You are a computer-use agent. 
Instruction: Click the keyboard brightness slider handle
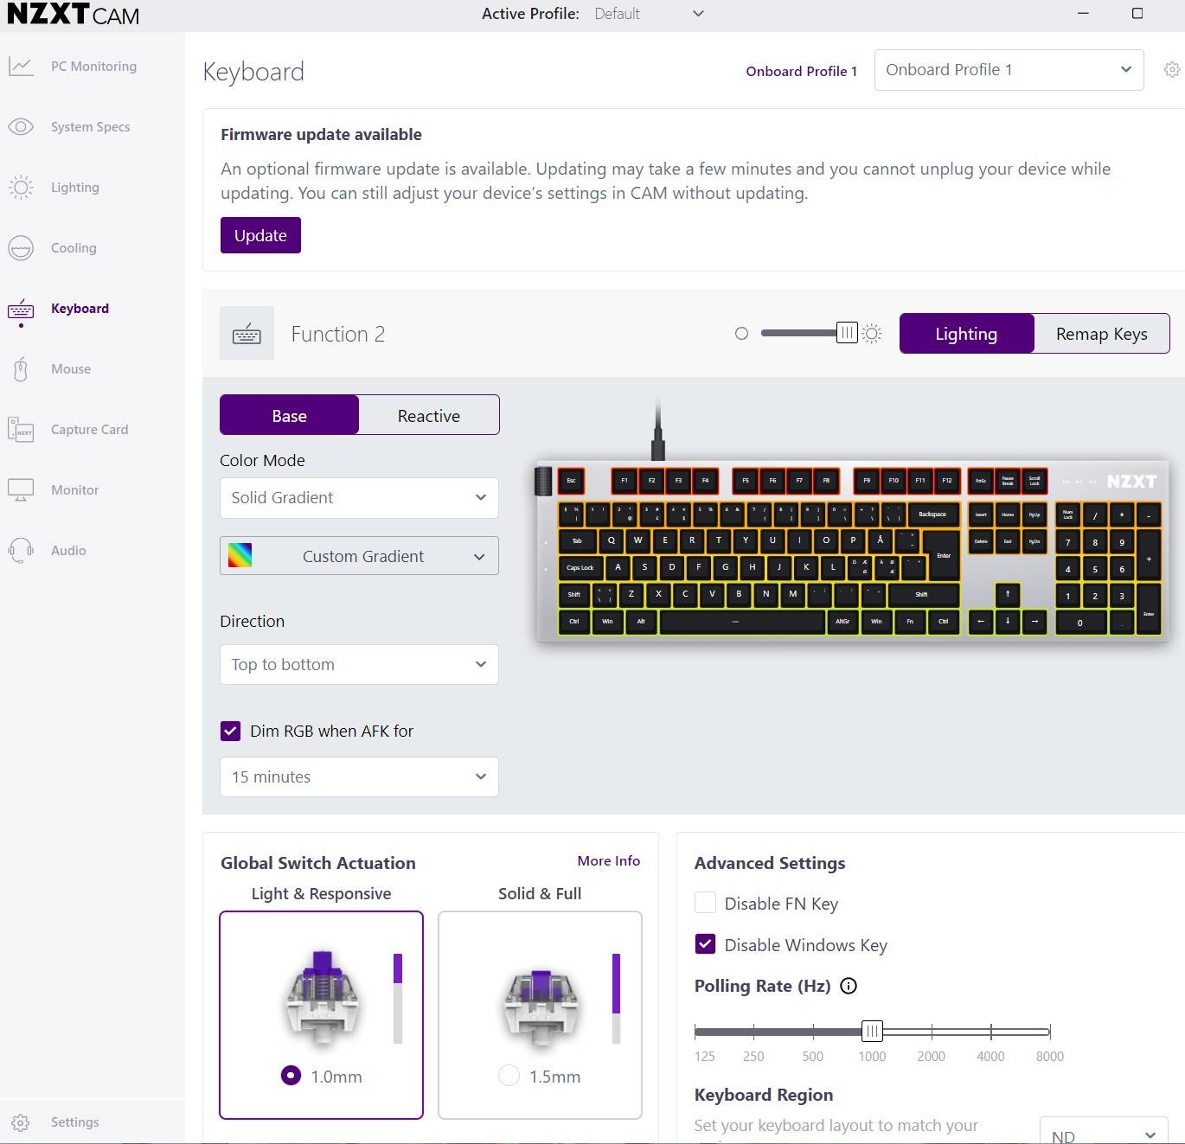(847, 333)
